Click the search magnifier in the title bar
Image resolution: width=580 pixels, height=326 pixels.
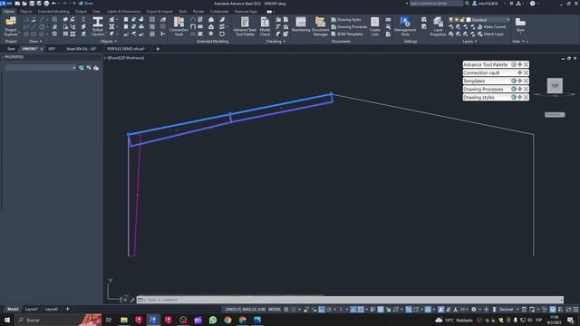[x=468, y=4]
